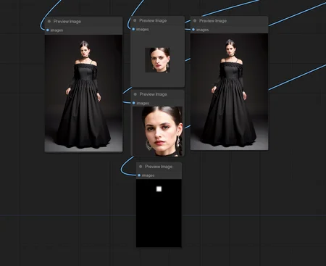This screenshot has height=266, width=326.
Task: Select Preview Image title above black mask image
Action: 159,167
